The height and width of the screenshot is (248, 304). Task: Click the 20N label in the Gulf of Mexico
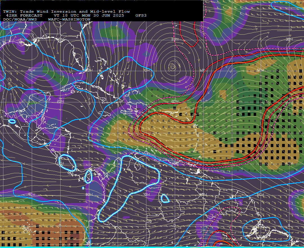60,101
